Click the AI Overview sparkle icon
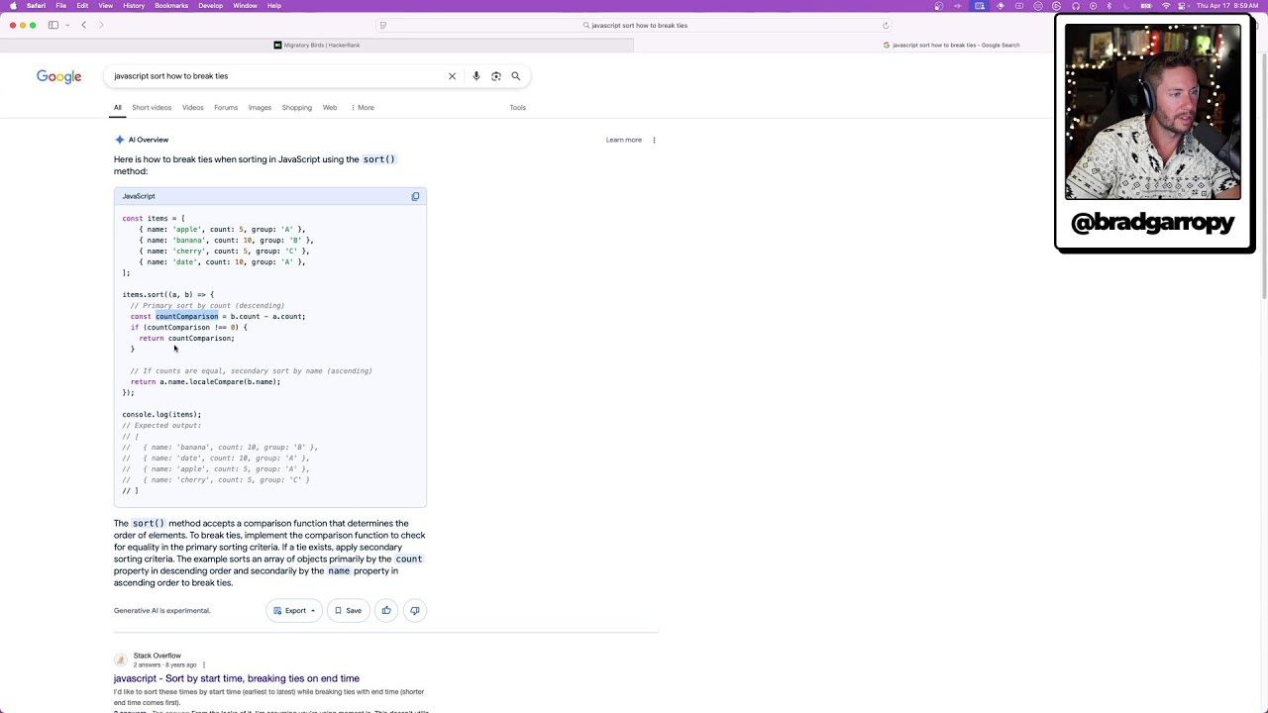 (119, 140)
